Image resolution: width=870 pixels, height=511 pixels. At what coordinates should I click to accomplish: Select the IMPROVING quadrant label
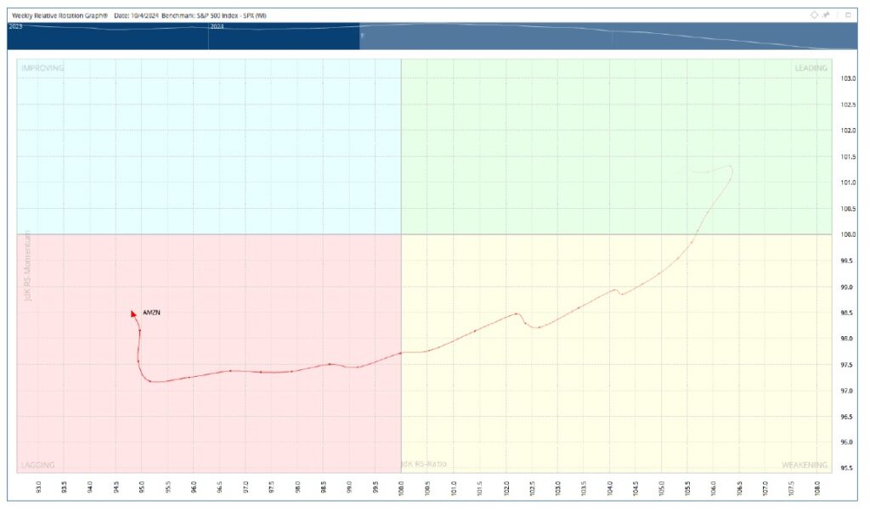coord(42,68)
